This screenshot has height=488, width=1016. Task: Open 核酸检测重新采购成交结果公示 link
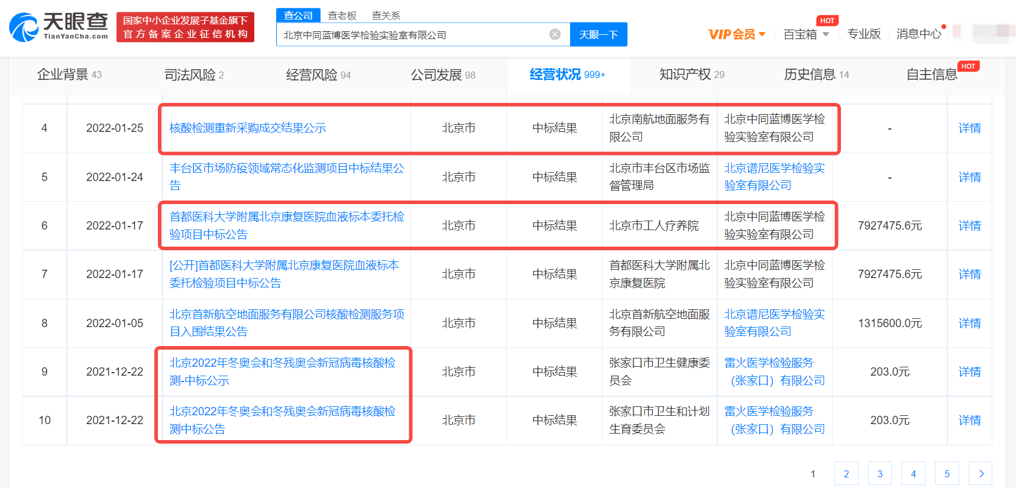248,128
